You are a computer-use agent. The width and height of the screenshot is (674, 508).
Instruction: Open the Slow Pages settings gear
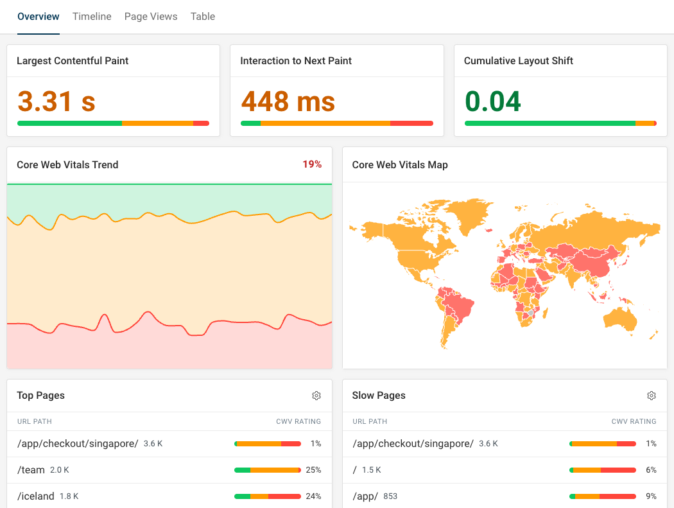(652, 396)
